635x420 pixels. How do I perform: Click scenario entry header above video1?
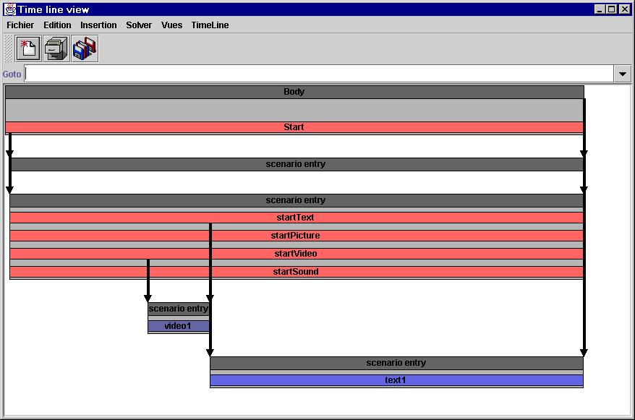(x=179, y=309)
